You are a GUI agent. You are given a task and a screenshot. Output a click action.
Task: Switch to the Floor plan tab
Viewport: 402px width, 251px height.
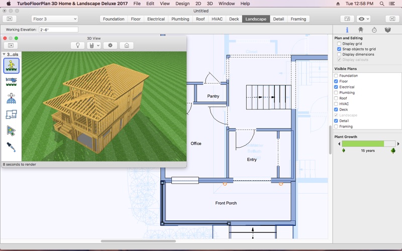[136, 19]
